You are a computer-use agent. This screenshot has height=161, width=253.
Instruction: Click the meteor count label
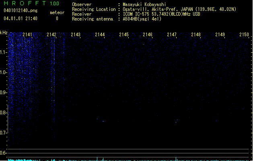pyautogui.click(x=57, y=12)
